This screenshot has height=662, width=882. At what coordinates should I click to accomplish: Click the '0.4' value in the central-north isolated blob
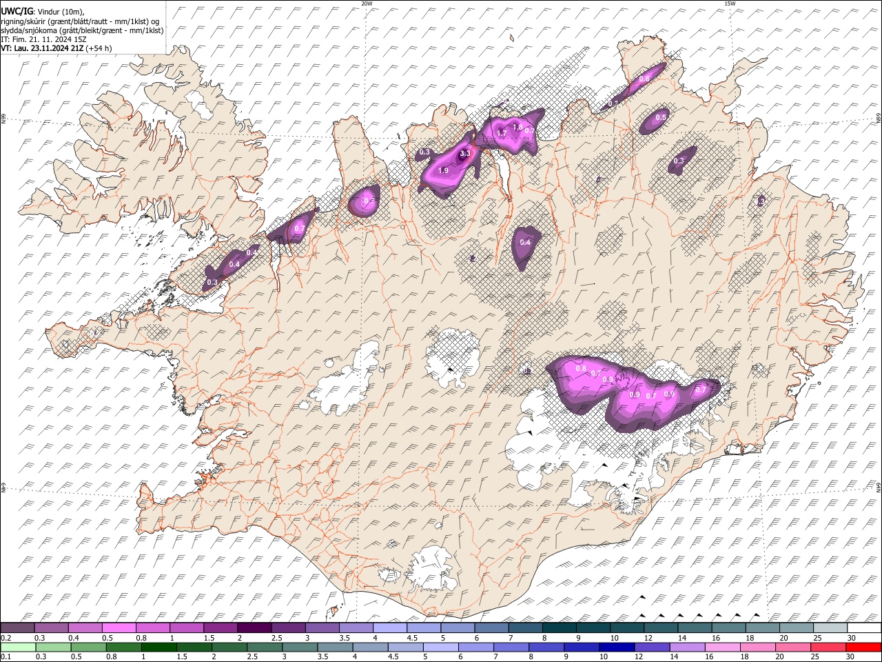pos(525,242)
